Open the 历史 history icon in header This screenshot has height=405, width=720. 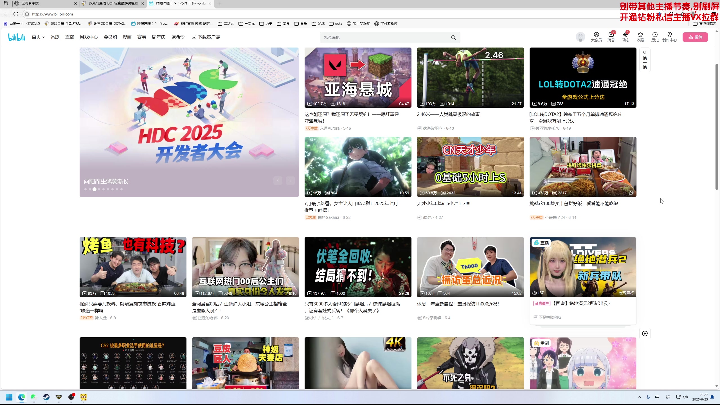coord(655,37)
